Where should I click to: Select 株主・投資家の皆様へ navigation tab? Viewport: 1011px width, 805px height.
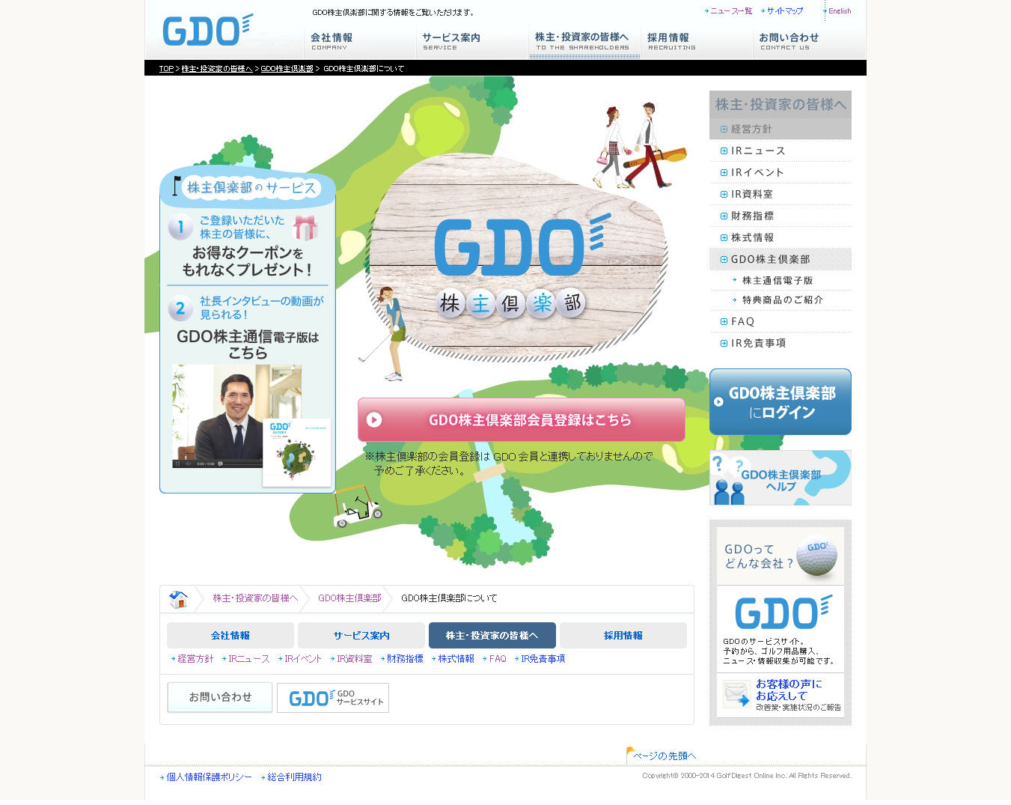coord(583,42)
